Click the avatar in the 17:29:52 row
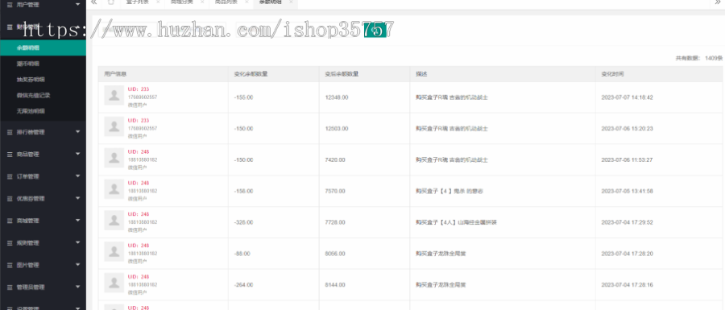 pyautogui.click(x=114, y=221)
